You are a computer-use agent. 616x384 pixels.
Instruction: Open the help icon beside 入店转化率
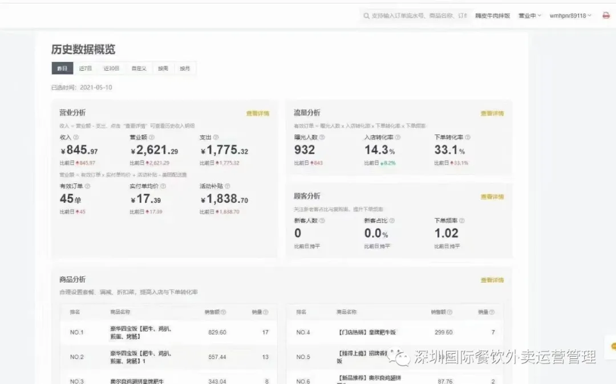398,137
